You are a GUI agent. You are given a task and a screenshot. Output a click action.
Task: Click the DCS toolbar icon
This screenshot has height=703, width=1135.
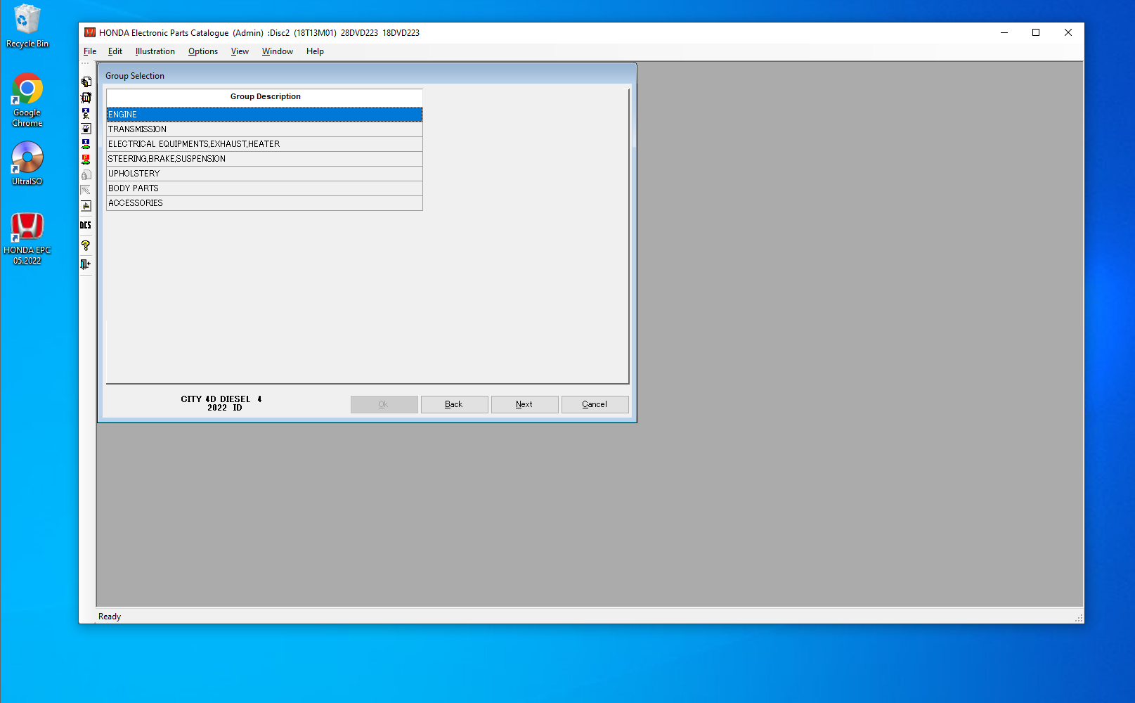pyautogui.click(x=86, y=225)
